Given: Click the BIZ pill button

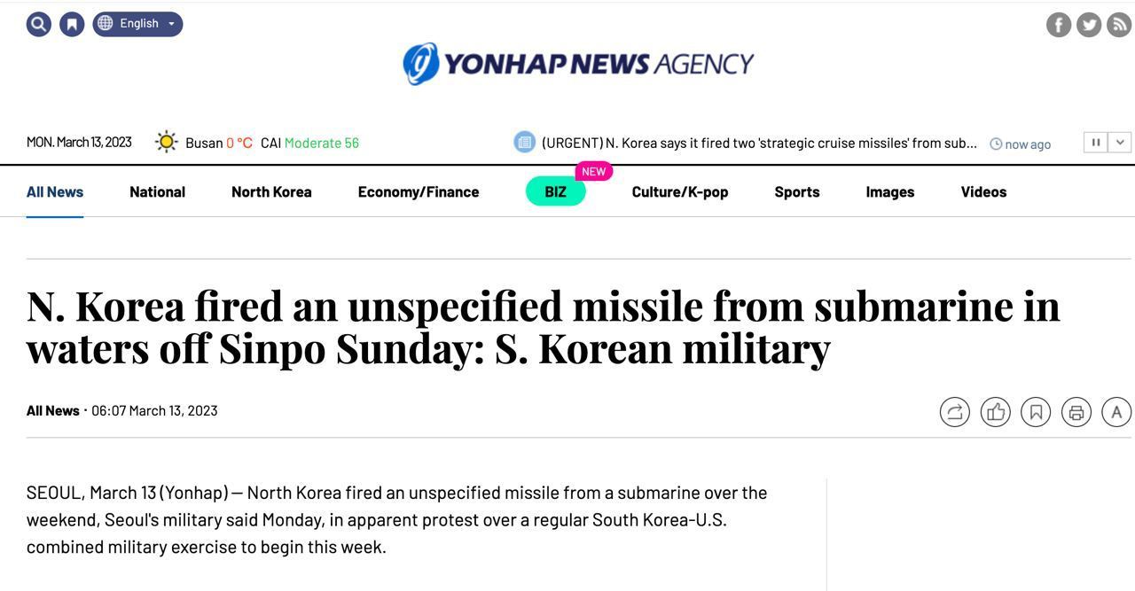Looking at the screenshot, I should [555, 191].
